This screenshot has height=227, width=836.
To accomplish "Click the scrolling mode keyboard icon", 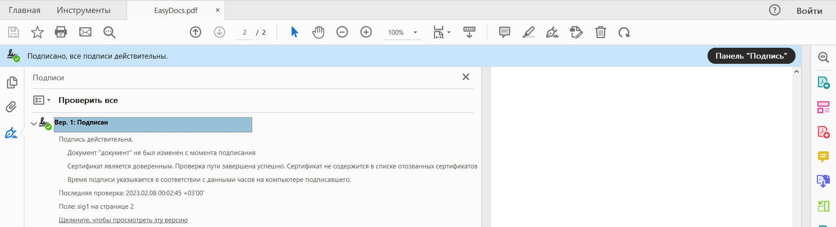I will pyautogui.click(x=469, y=32).
